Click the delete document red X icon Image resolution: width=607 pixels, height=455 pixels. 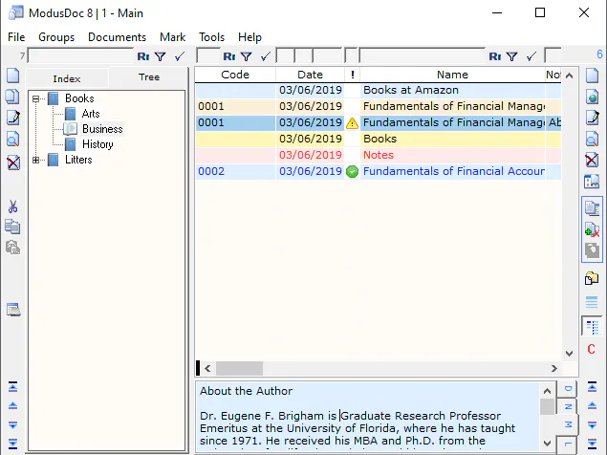tap(592, 160)
